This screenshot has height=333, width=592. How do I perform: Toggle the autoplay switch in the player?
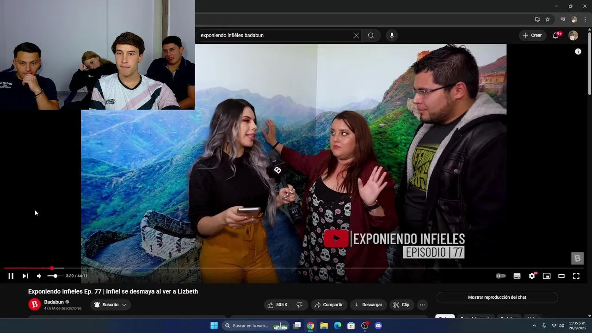[x=501, y=276]
